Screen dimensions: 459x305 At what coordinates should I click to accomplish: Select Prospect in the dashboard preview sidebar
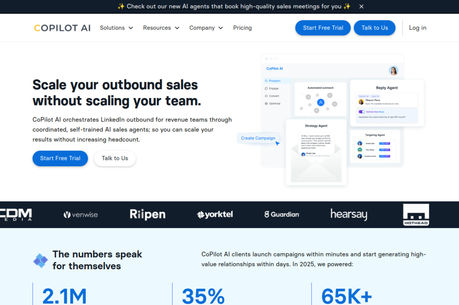[x=277, y=81]
